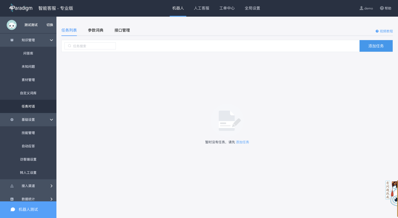Open 问答库 in the sidebar
The height and width of the screenshot is (218, 398).
coord(28,53)
